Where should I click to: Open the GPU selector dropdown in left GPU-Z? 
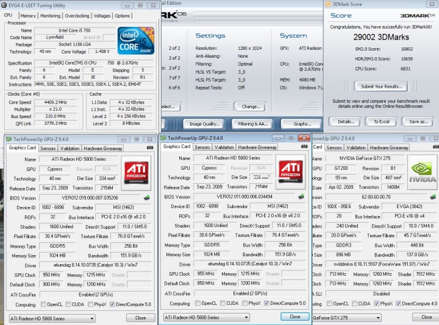pos(52,318)
